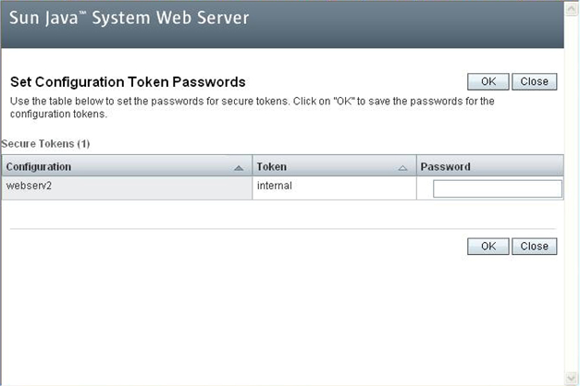This screenshot has height=386, width=580.
Task: Select the Password column header
Action: pos(490,166)
